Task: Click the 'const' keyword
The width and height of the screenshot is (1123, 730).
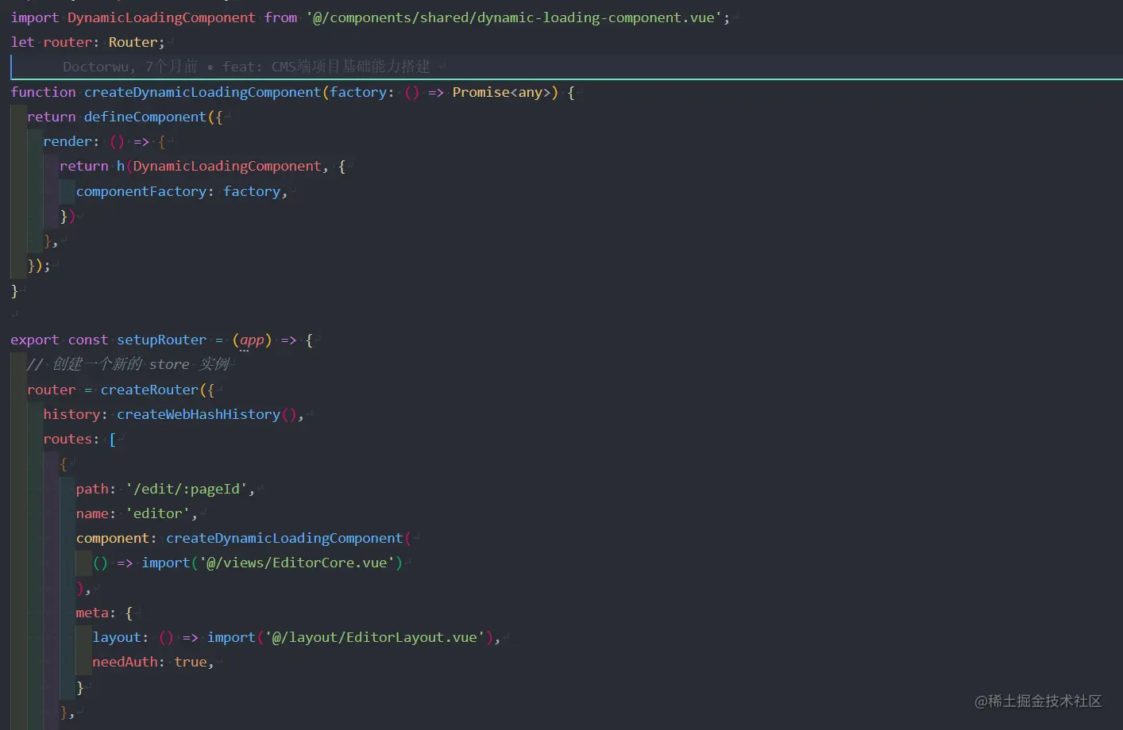Action: (88, 340)
